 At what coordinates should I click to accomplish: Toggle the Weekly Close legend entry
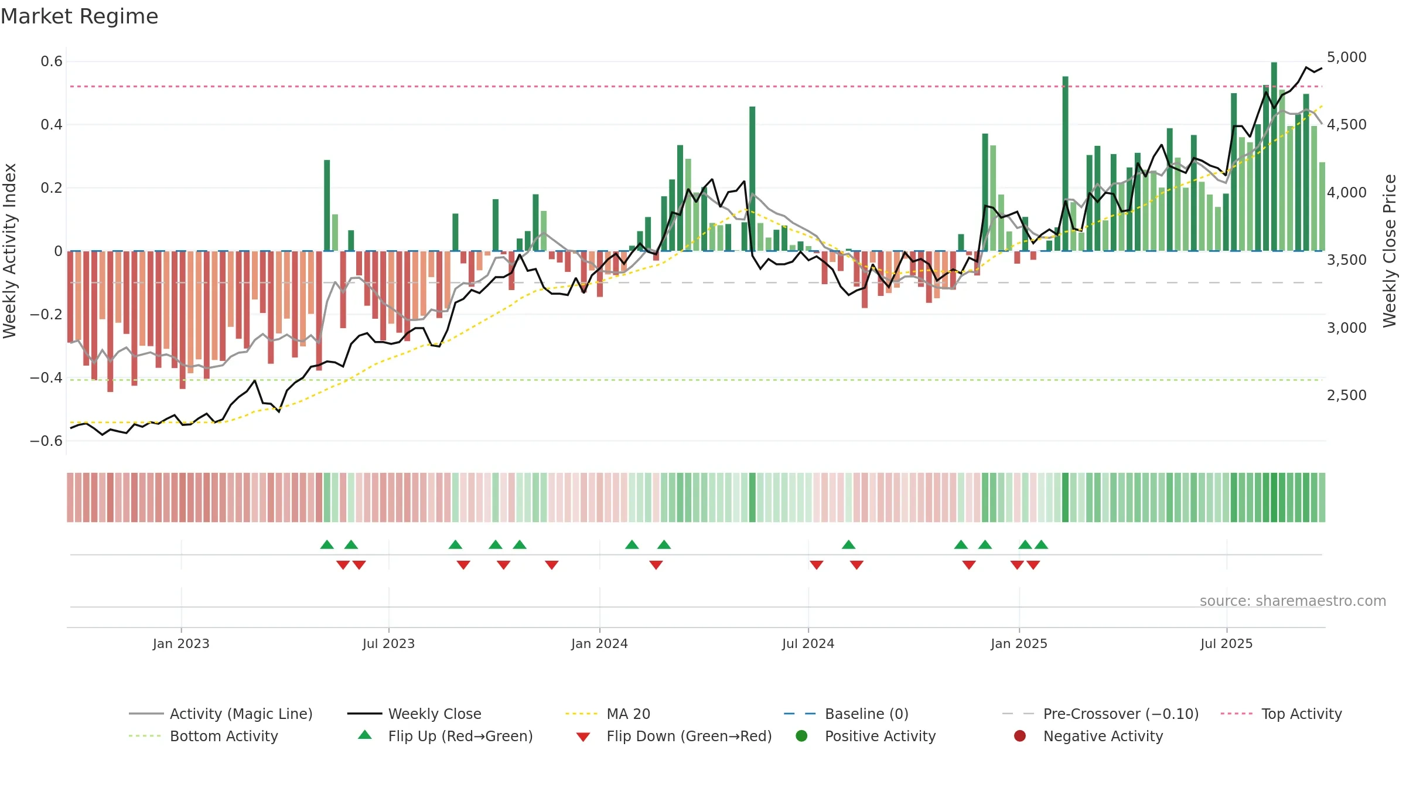tap(414, 714)
